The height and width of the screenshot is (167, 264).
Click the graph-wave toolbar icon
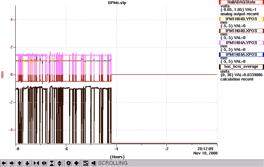[x=86, y=163]
